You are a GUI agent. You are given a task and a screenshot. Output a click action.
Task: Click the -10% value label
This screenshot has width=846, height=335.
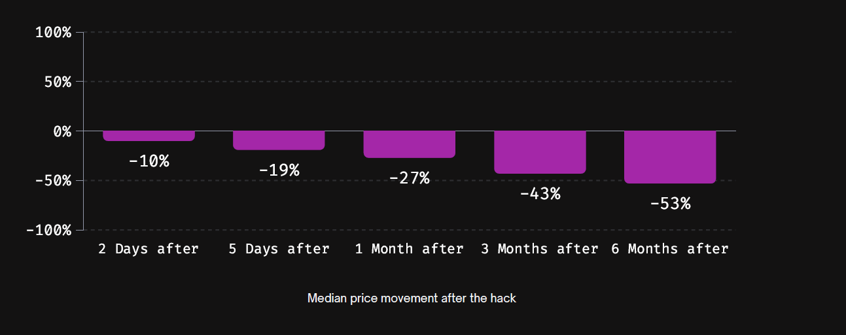coord(149,161)
